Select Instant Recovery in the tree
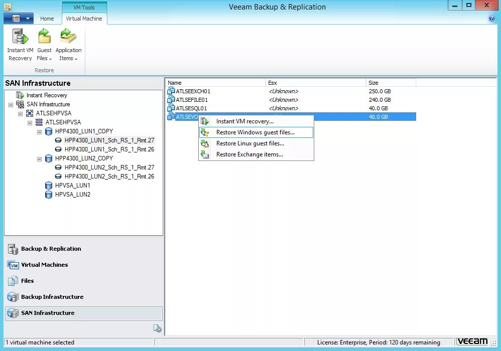 [x=47, y=95]
